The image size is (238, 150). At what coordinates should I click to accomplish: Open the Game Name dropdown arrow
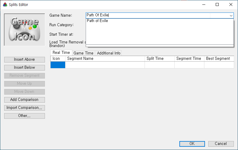[231, 15]
